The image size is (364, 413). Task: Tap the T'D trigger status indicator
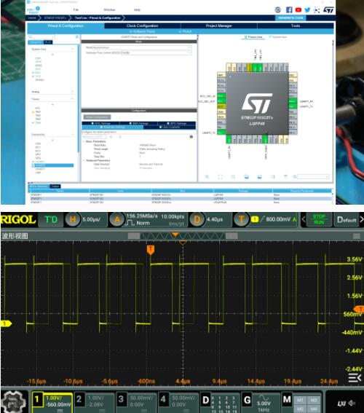click(51, 219)
